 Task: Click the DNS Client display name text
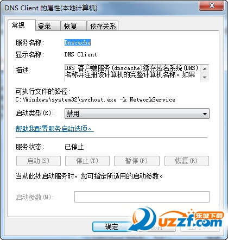click(x=80, y=54)
